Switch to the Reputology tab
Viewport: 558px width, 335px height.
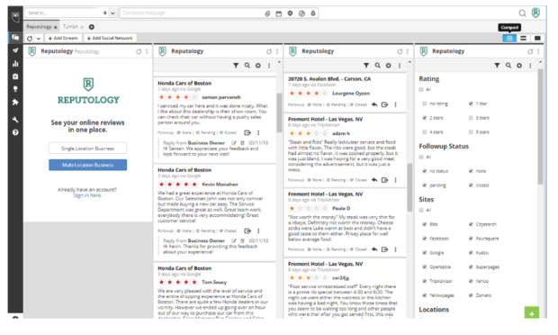[39, 27]
